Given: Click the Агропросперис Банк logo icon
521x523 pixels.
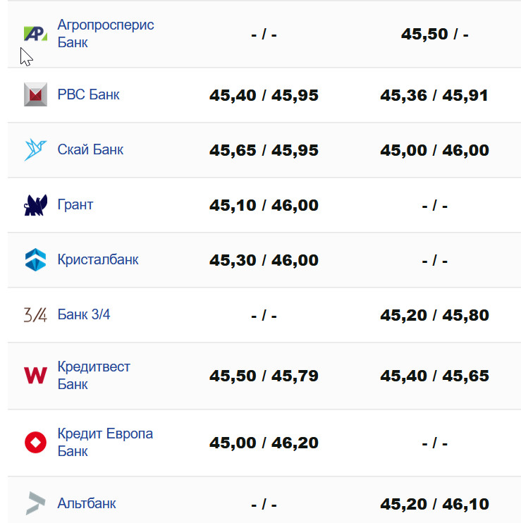Looking at the screenshot, I should 35,34.
